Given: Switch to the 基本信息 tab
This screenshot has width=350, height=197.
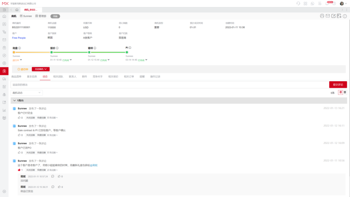Looking at the screenshot, I should 32,76.
